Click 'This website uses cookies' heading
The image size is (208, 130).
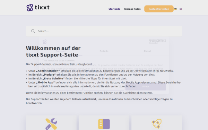coord(59,61)
